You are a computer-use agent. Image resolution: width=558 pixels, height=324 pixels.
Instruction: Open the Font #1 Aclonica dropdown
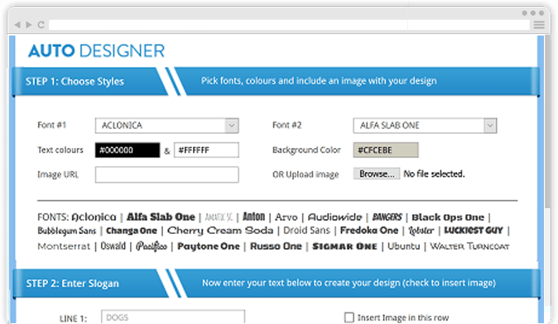point(167,126)
